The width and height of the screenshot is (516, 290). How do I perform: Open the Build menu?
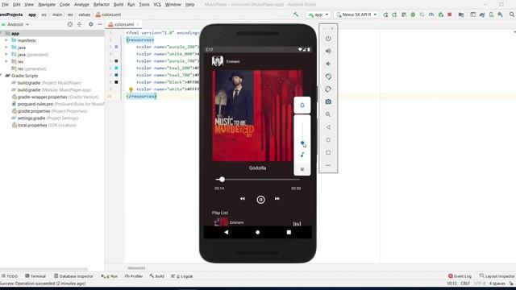119,5
